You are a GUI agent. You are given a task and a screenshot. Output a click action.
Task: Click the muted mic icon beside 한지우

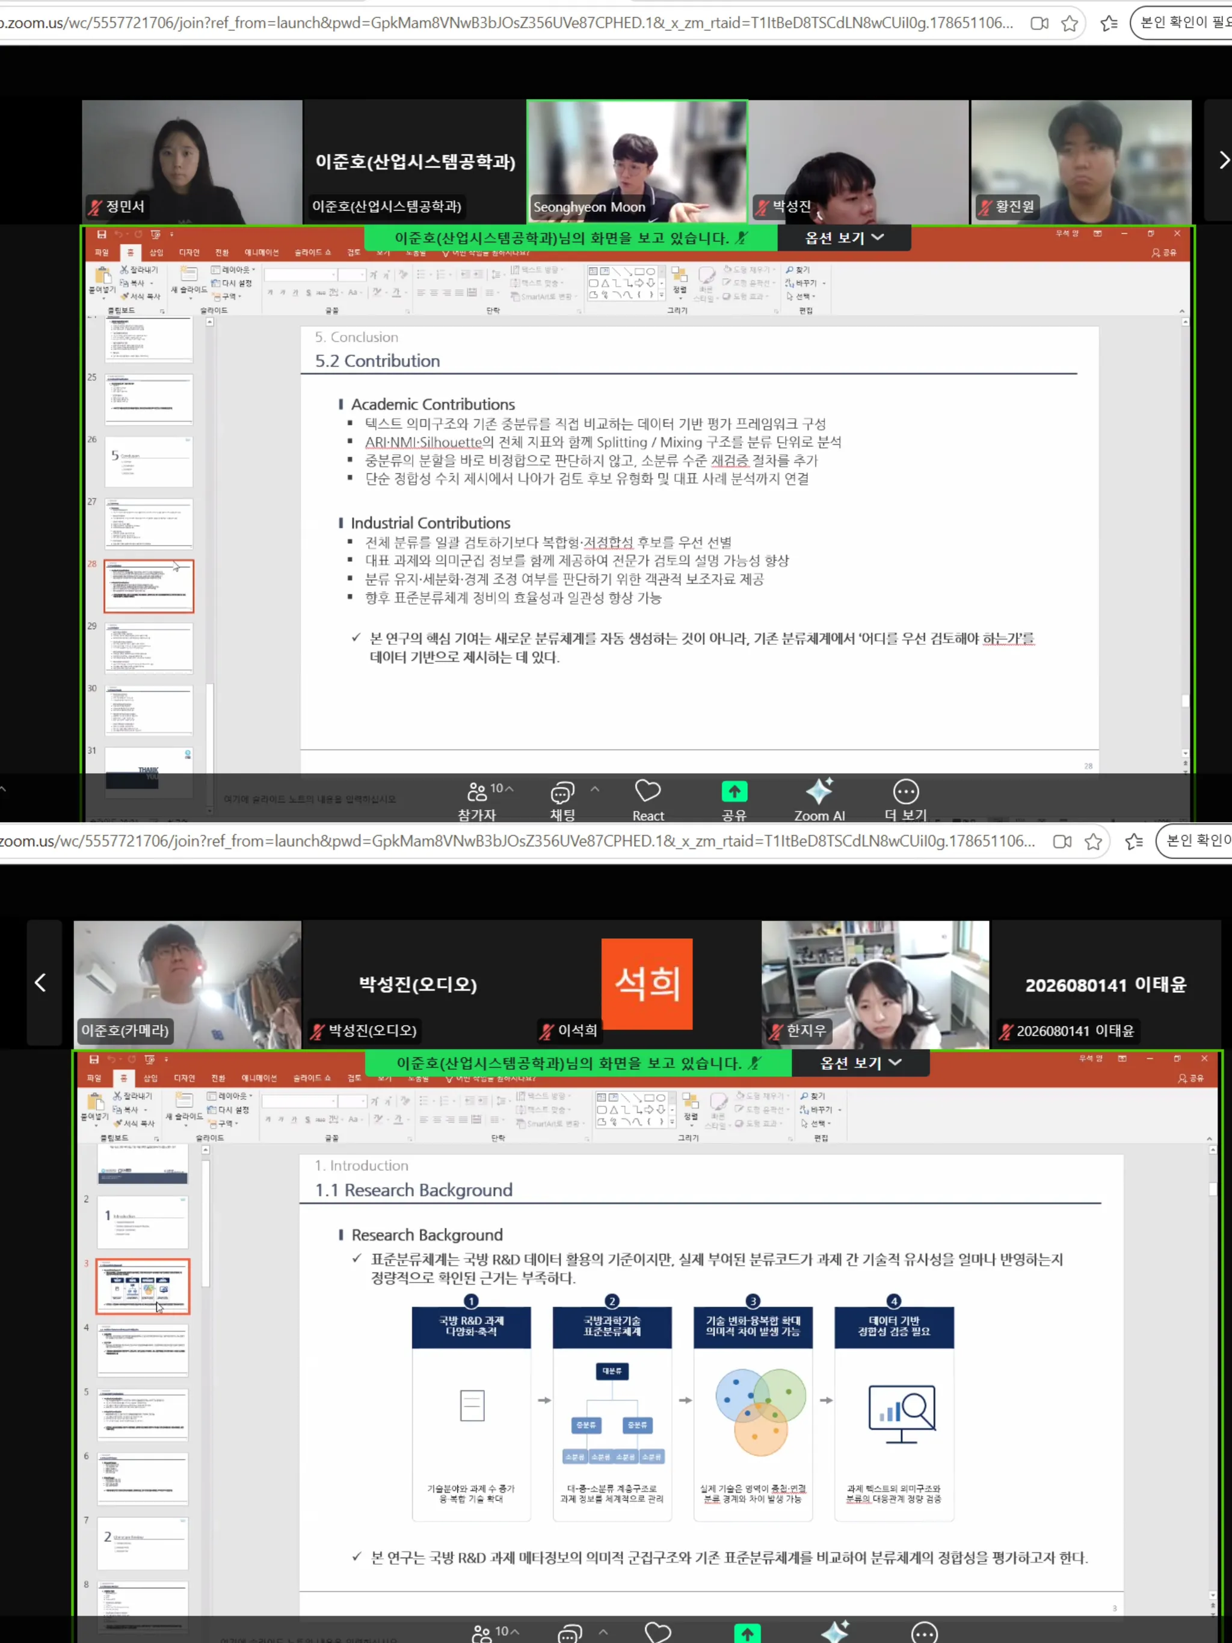[776, 1031]
